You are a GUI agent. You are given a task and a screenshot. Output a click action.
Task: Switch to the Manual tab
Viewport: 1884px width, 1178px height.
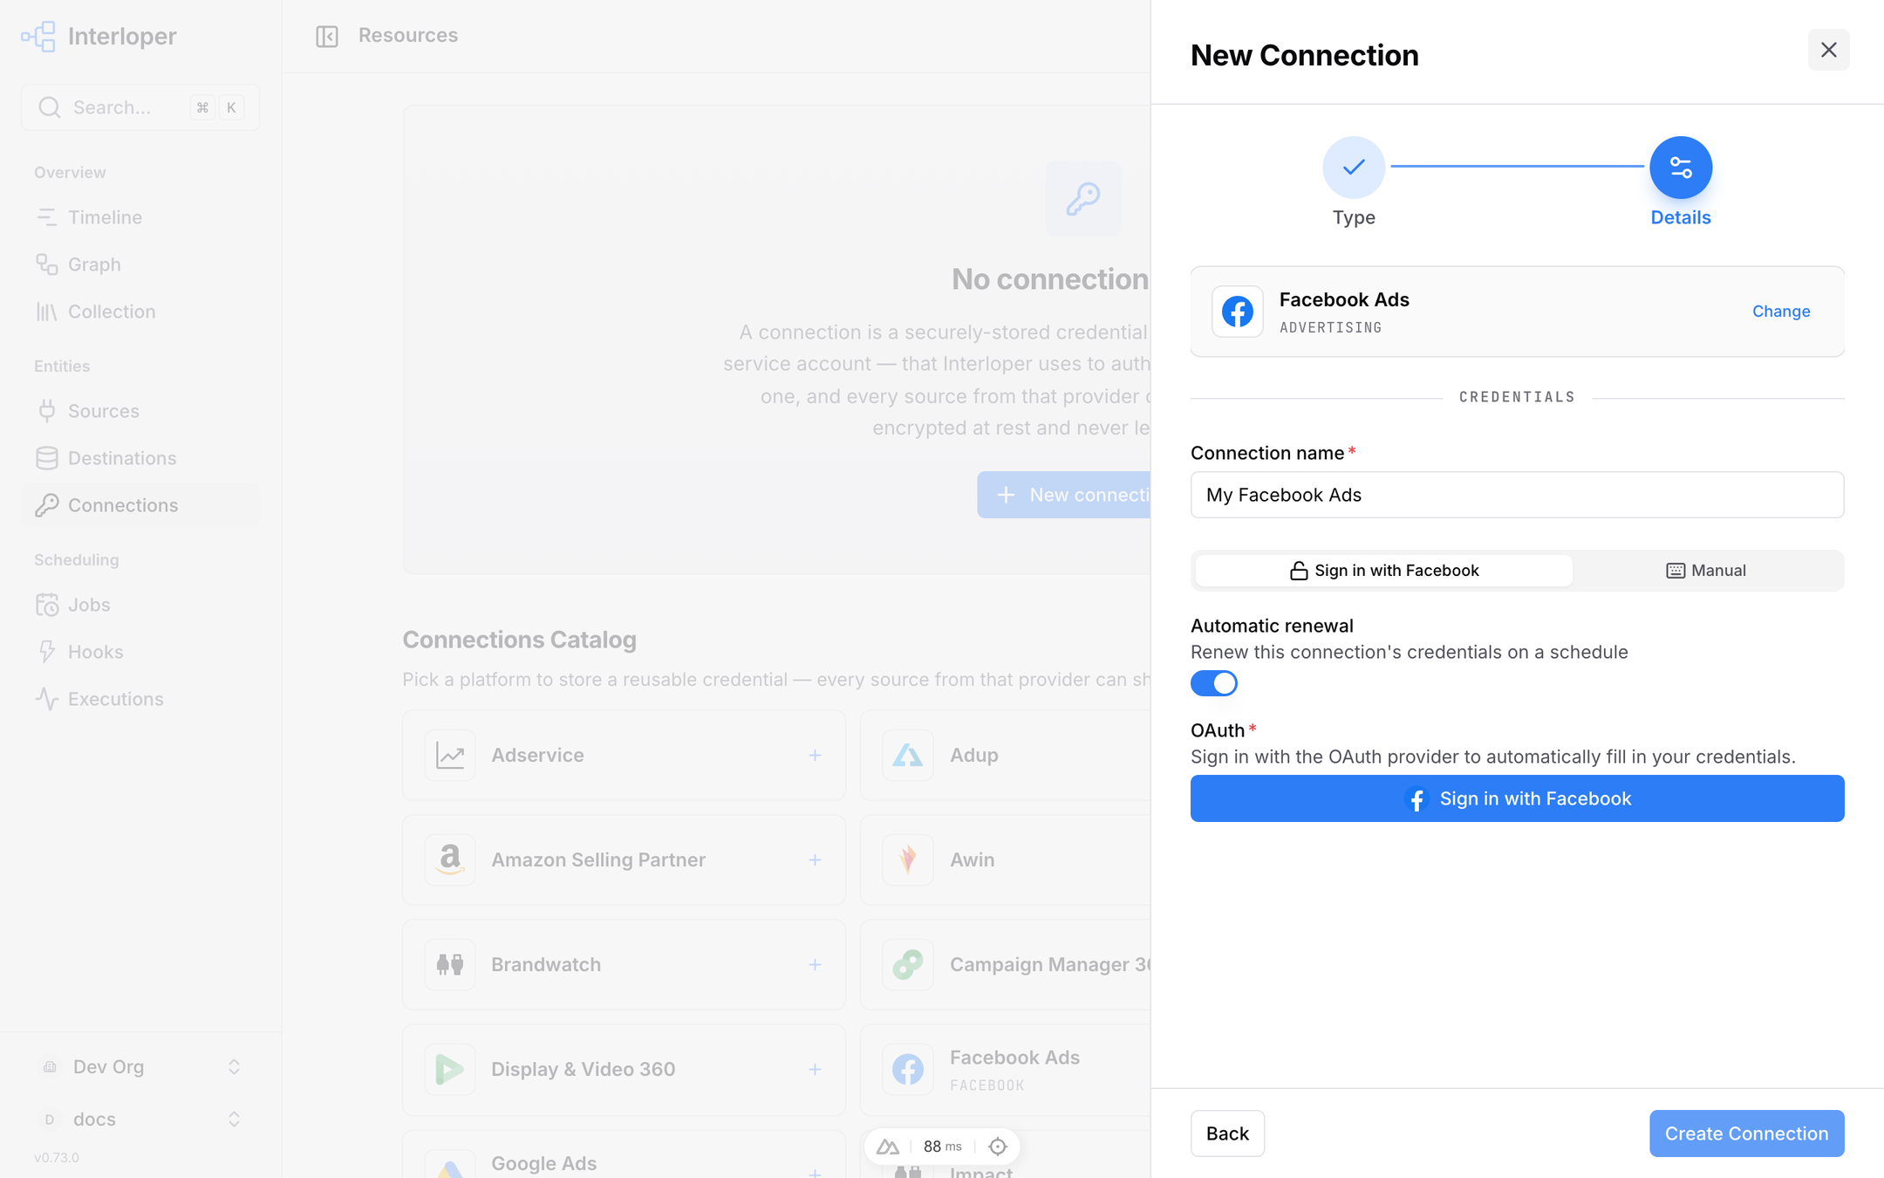coord(1706,571)
